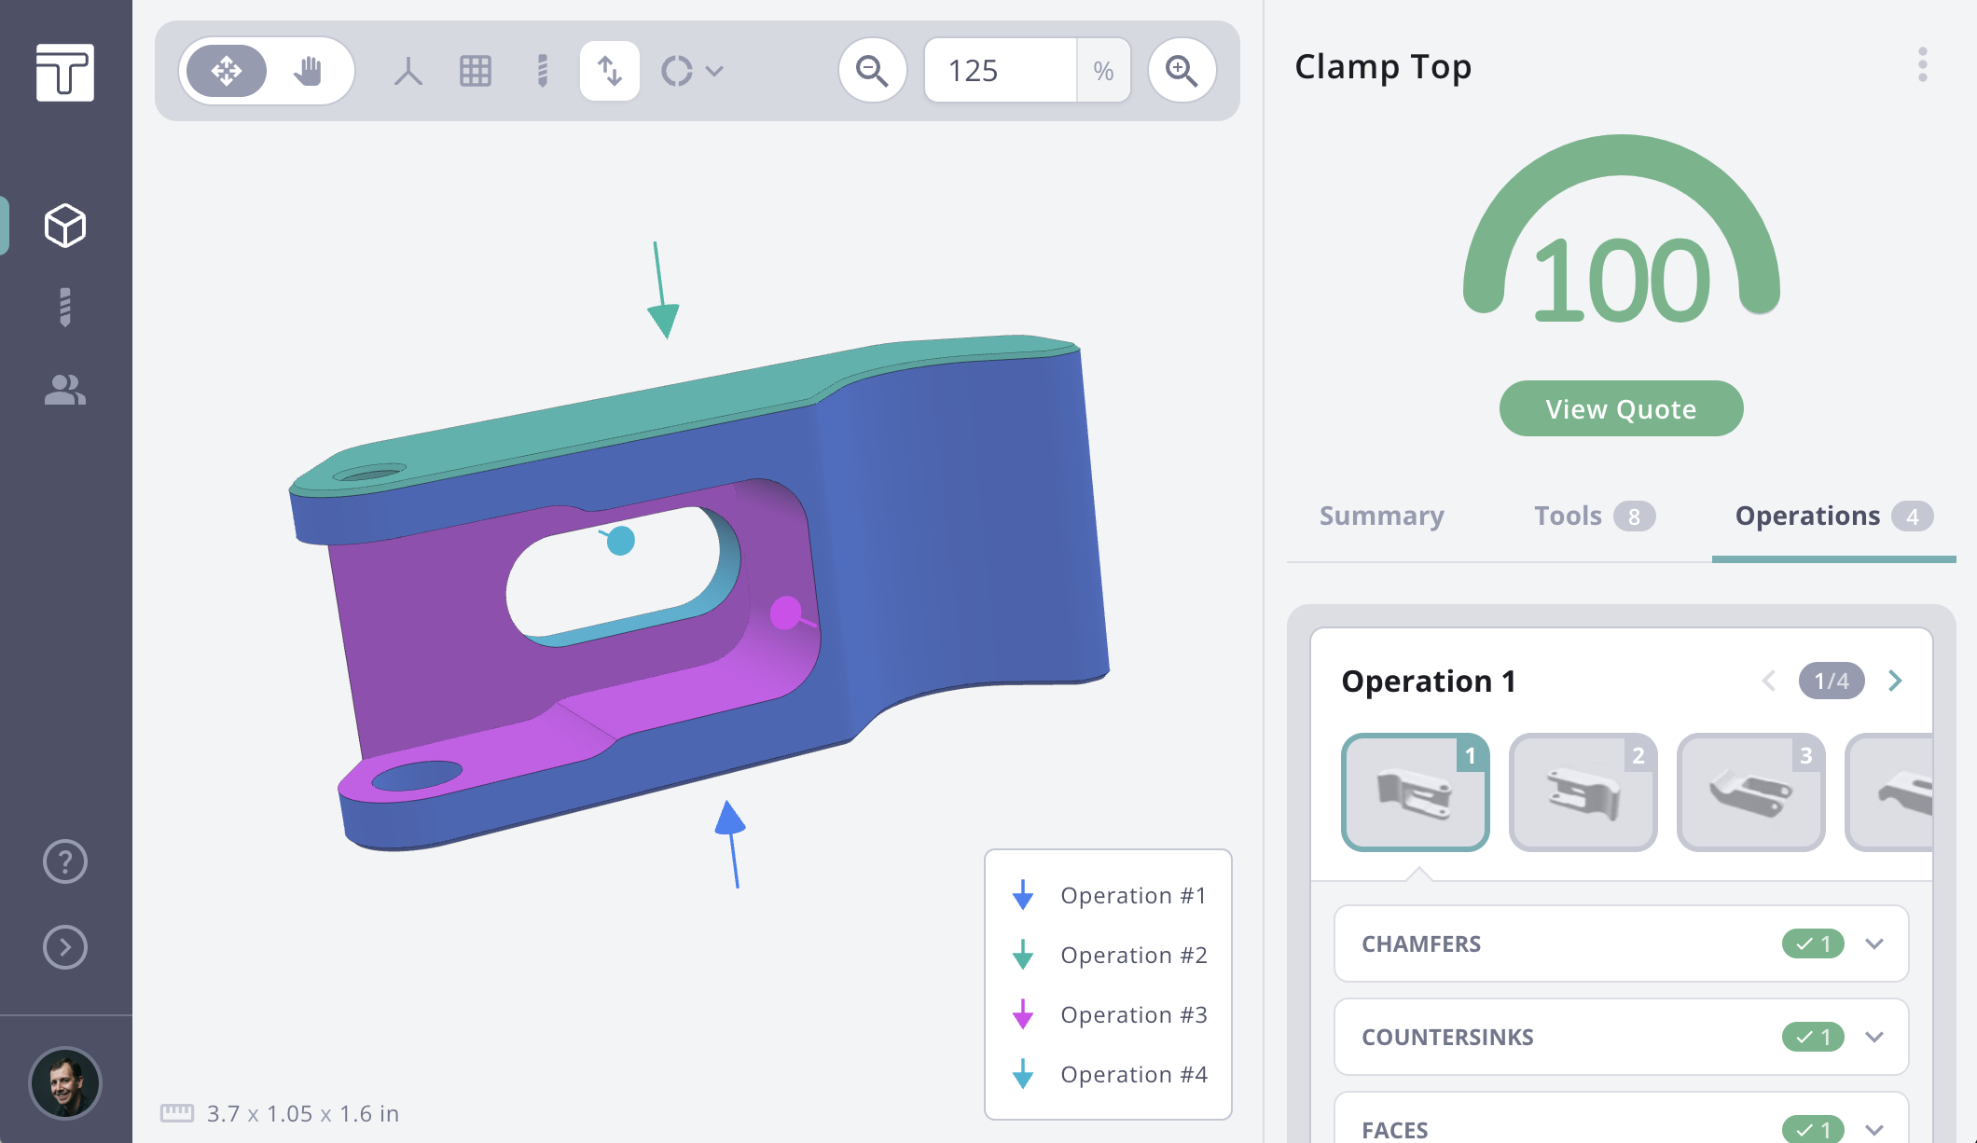Switch to the pan hand mode

pyautogui.click(x=308, y=70)
